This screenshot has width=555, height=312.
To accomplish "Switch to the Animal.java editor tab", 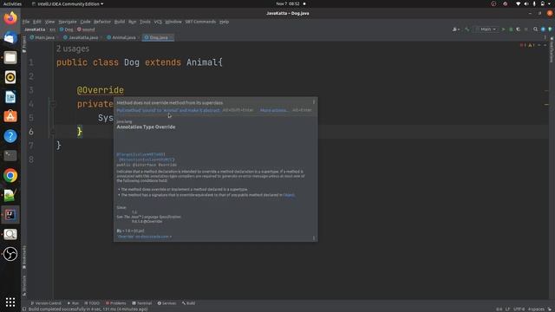I will [x=121, y=37].
